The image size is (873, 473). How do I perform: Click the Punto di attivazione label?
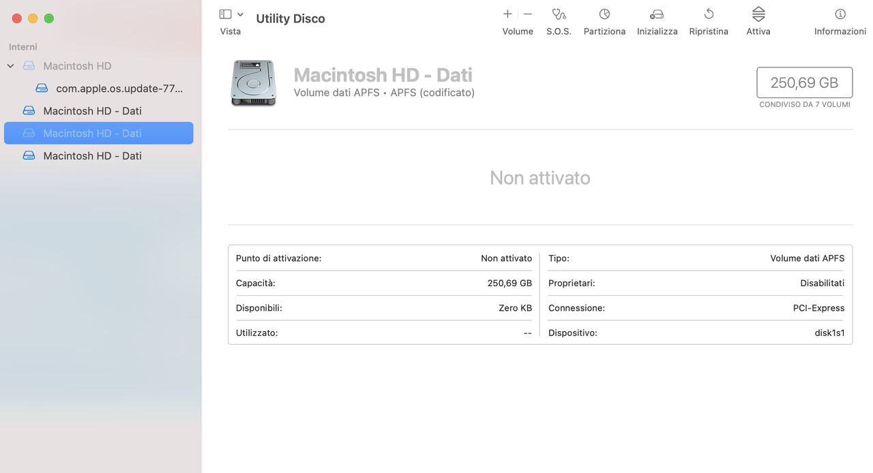[278, 258]
